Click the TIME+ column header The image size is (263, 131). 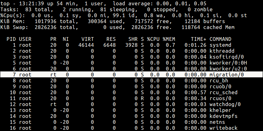(199, 39)
